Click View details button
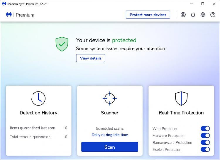 [x=91, y=58]
